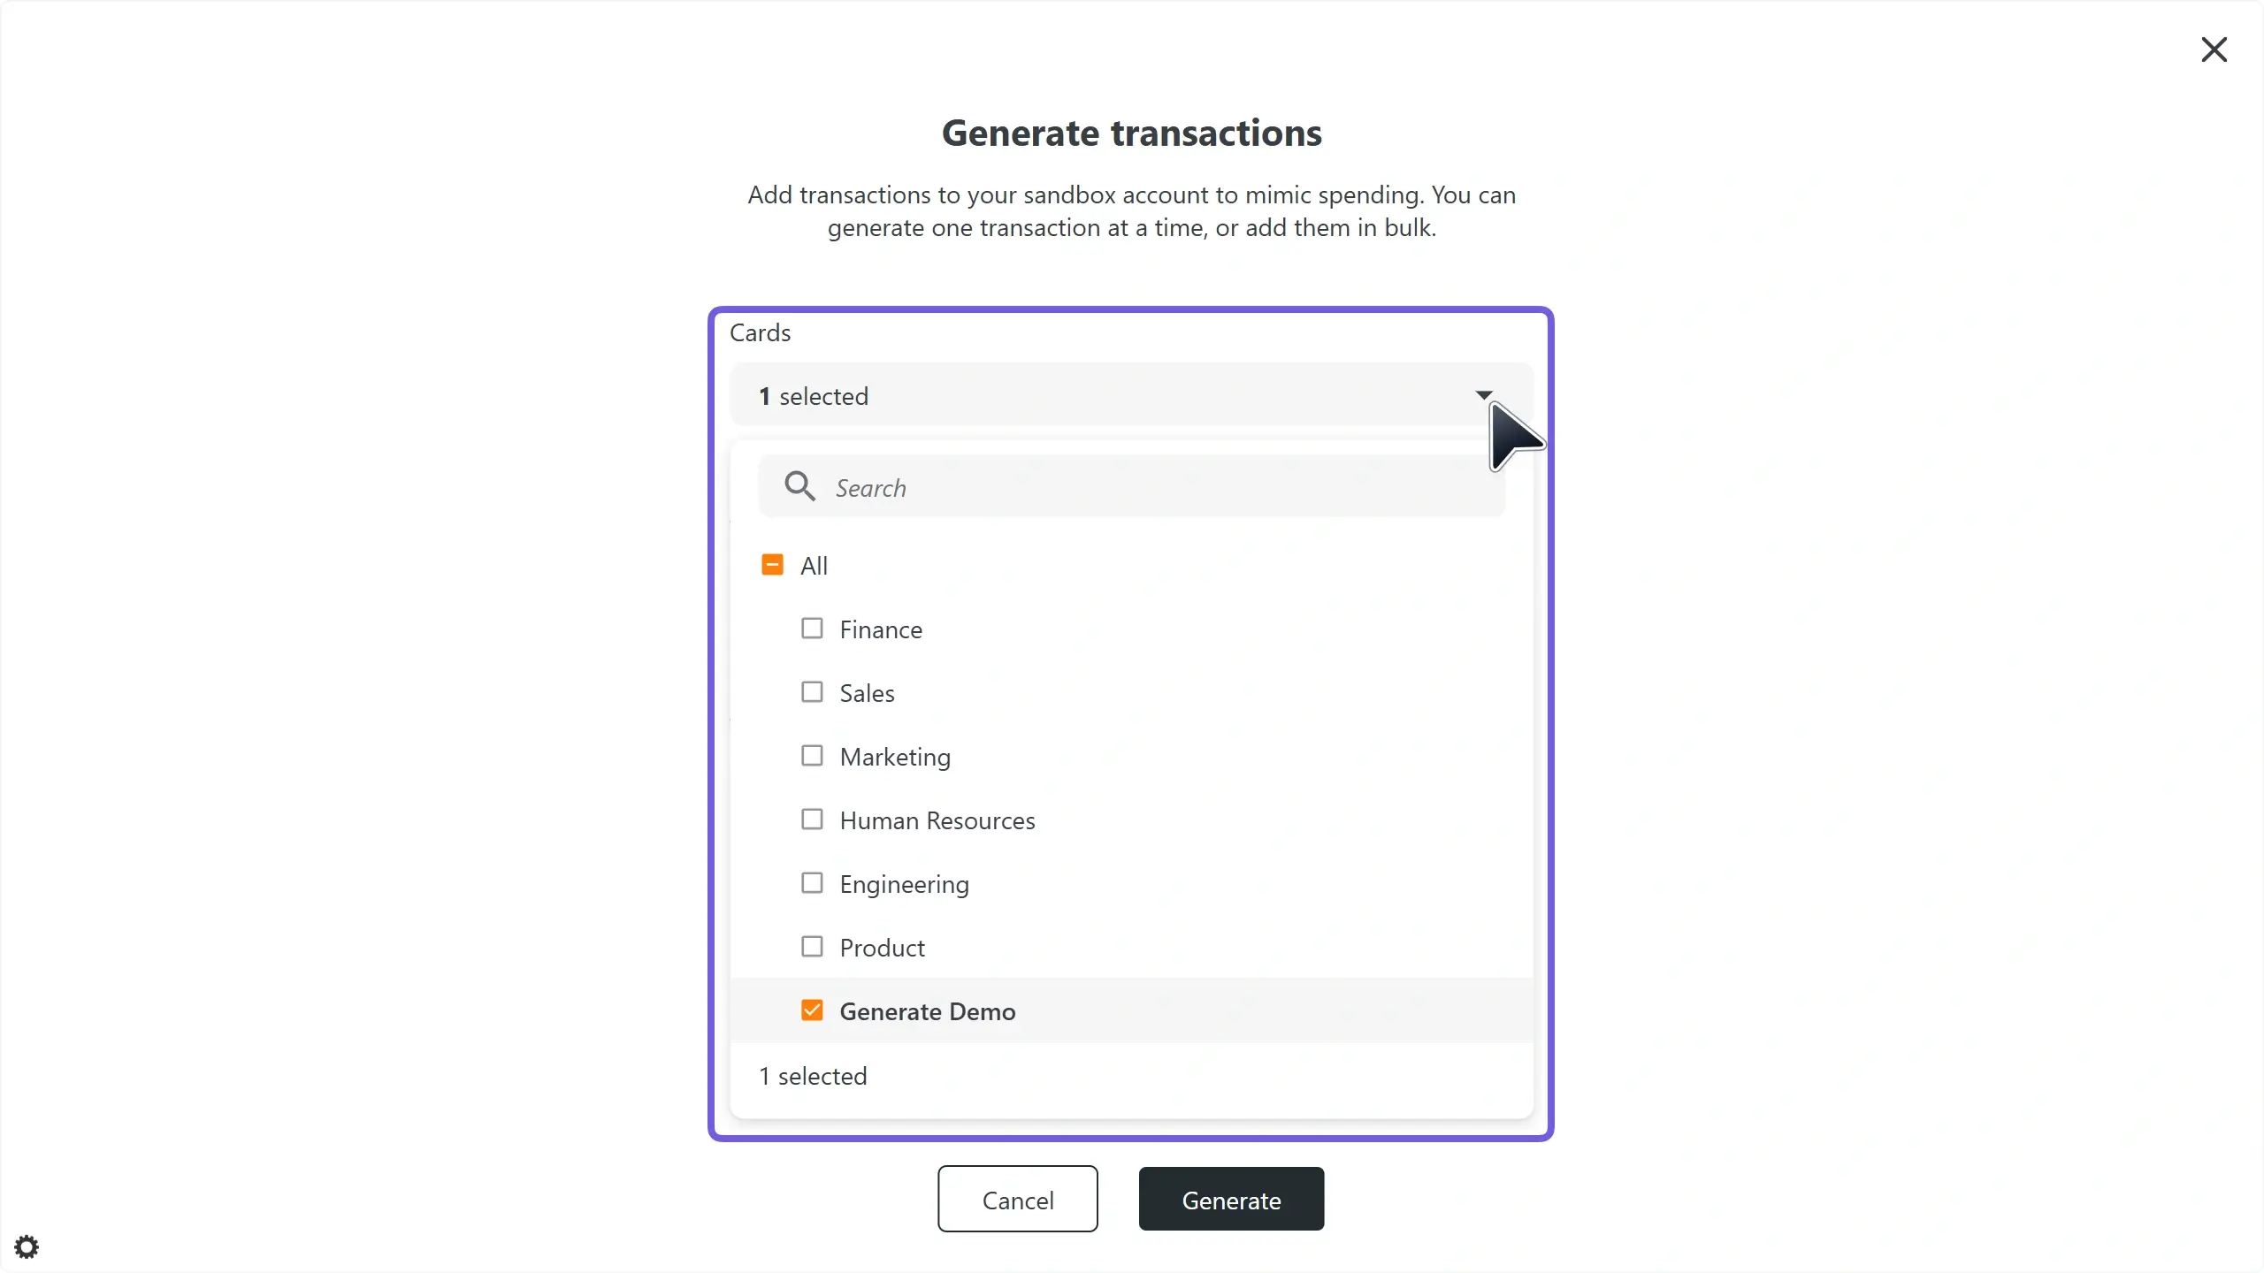The height and width of the screenshot is (1273, 2264).
Task: Tick the Marketing checkbox
Action: [812, 756]
